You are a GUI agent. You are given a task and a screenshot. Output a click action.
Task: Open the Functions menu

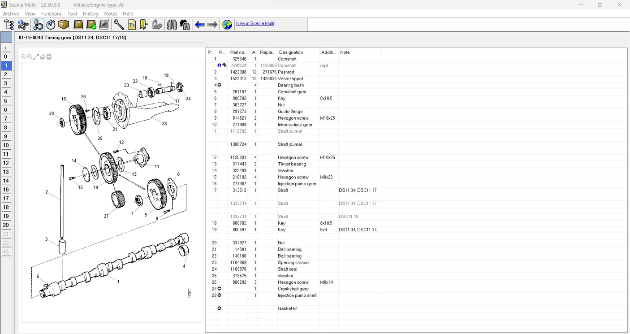pos(51,13)
